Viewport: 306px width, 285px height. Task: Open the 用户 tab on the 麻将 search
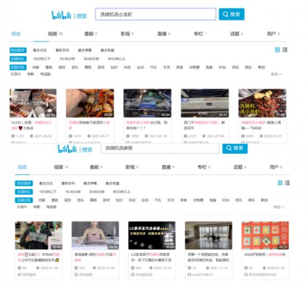276,167
